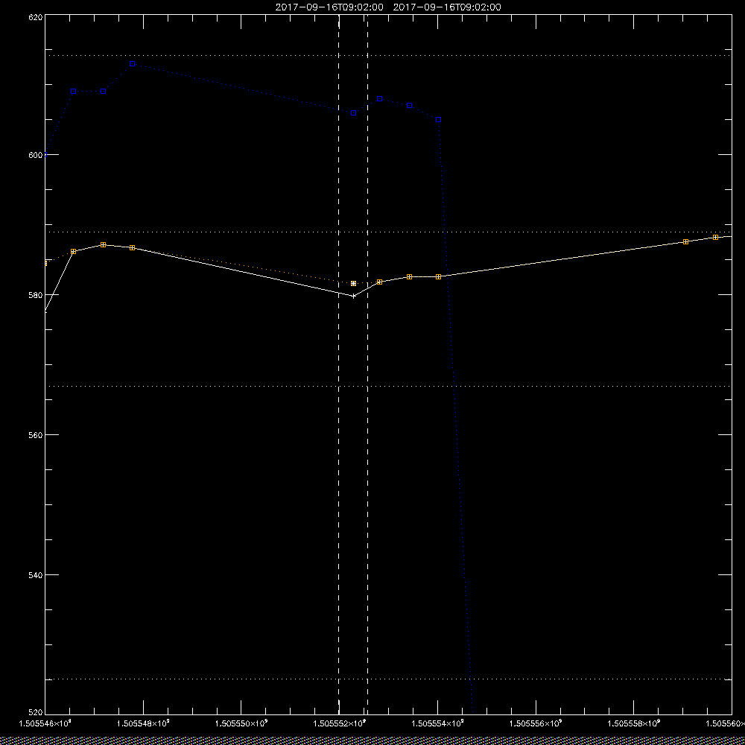Image resolution: width=745 pixels, height=745 pixels.
Task: Click the left dashed vertical time marker
Action: point(339,364)
